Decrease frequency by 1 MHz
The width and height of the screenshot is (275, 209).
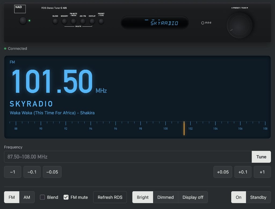(13, 172)
